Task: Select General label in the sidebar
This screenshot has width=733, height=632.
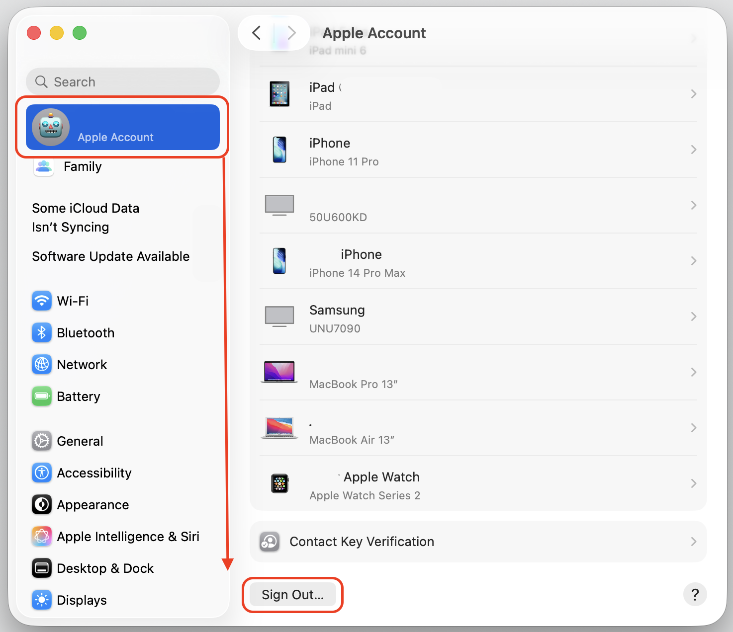Action: click(80, 441)
